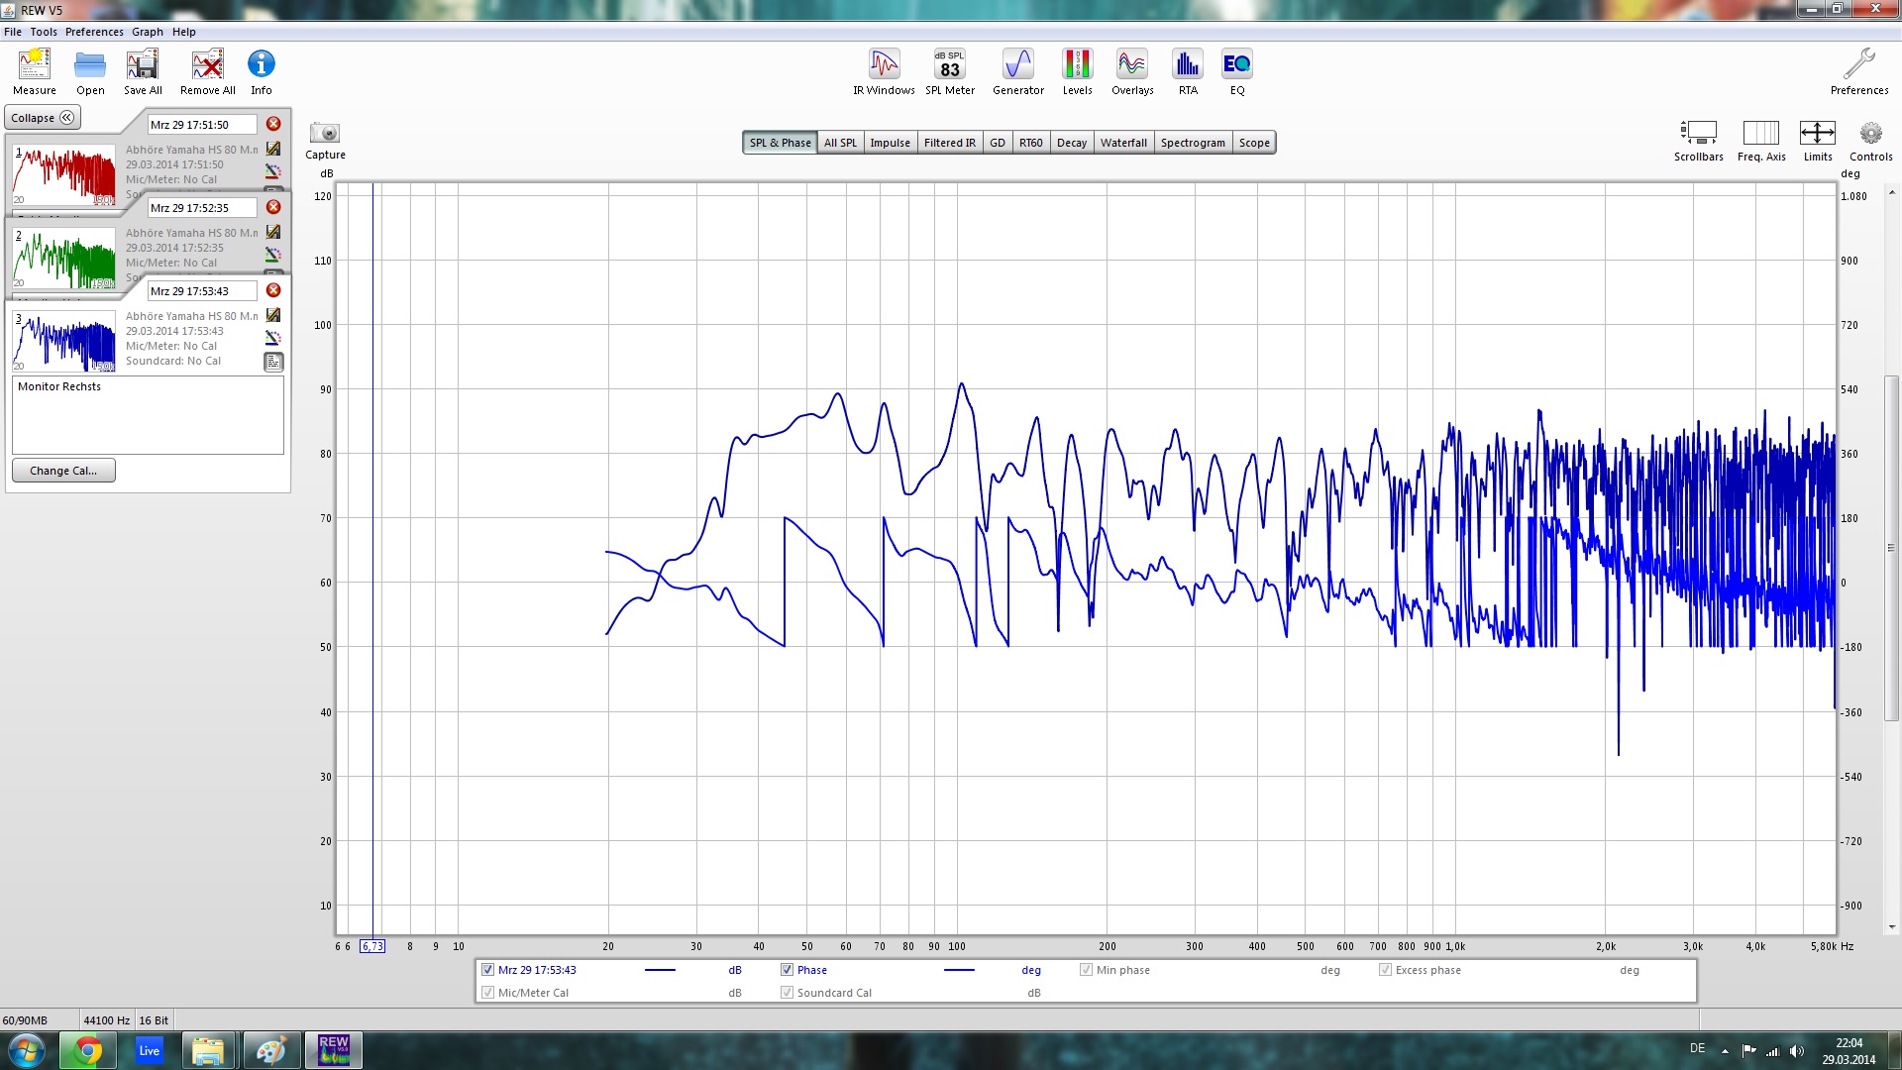Open the signal Generator
1902x1070 pixels.
pyautogui.click(x=1018, y=72)
